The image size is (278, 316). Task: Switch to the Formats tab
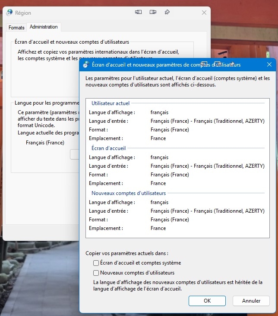pos(16,28)
